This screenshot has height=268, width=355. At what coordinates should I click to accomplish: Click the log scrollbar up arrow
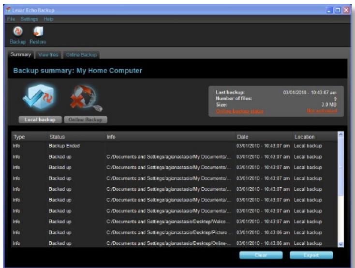pos(340,134)
